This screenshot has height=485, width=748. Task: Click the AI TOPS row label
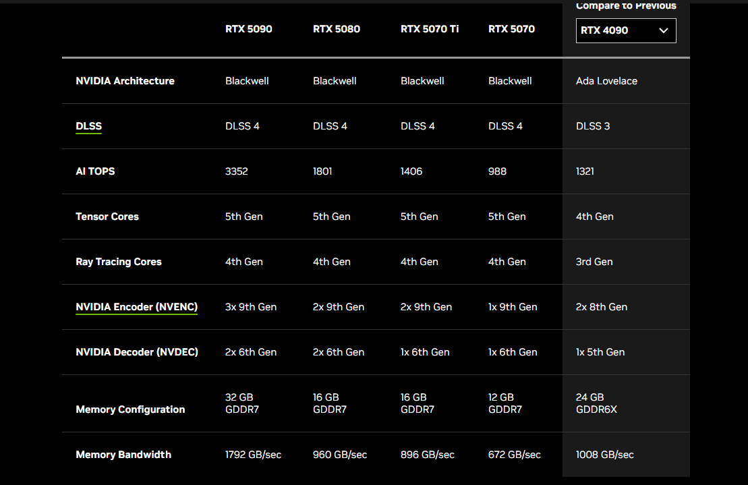click(x=95, y=171)
